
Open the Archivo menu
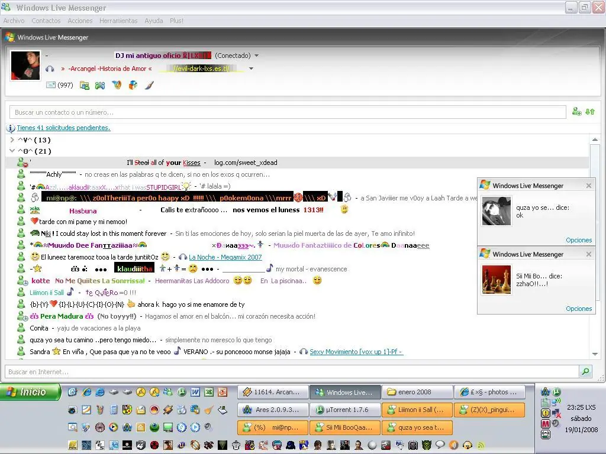click(14, 21)
